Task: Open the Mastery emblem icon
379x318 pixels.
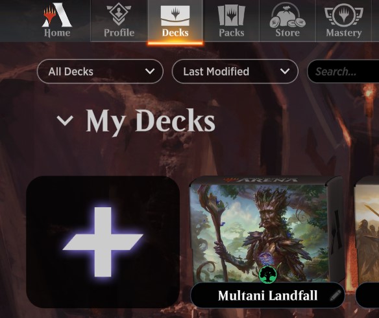Action: point(344,15)
